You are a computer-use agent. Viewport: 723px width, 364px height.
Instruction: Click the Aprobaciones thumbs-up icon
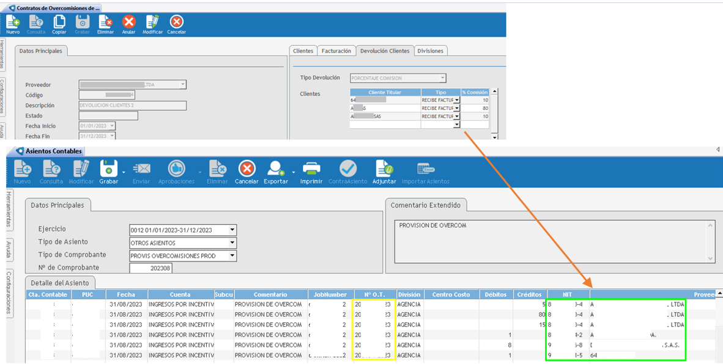[177, 169]
